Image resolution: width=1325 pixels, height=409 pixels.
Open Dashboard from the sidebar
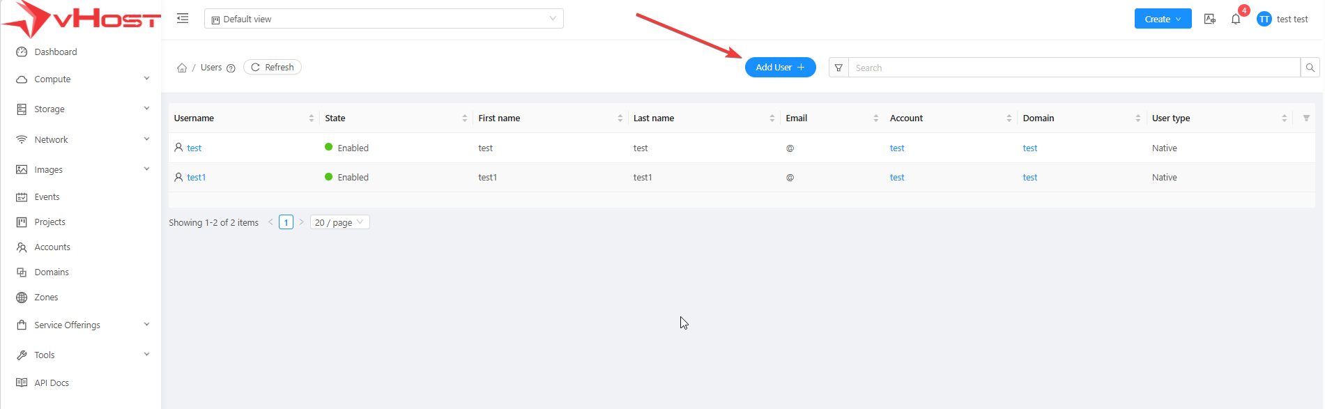point(56,52)
